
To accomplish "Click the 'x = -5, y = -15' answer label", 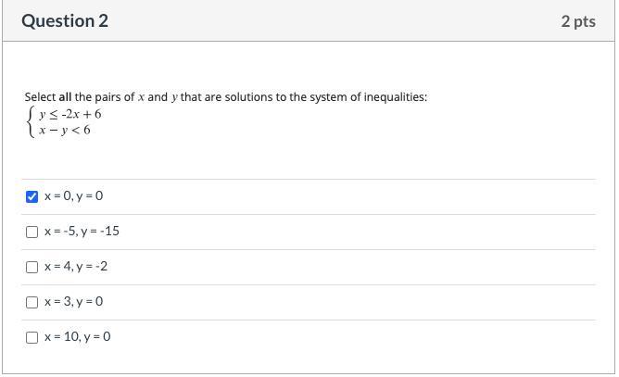I will [x=82, y=232].
